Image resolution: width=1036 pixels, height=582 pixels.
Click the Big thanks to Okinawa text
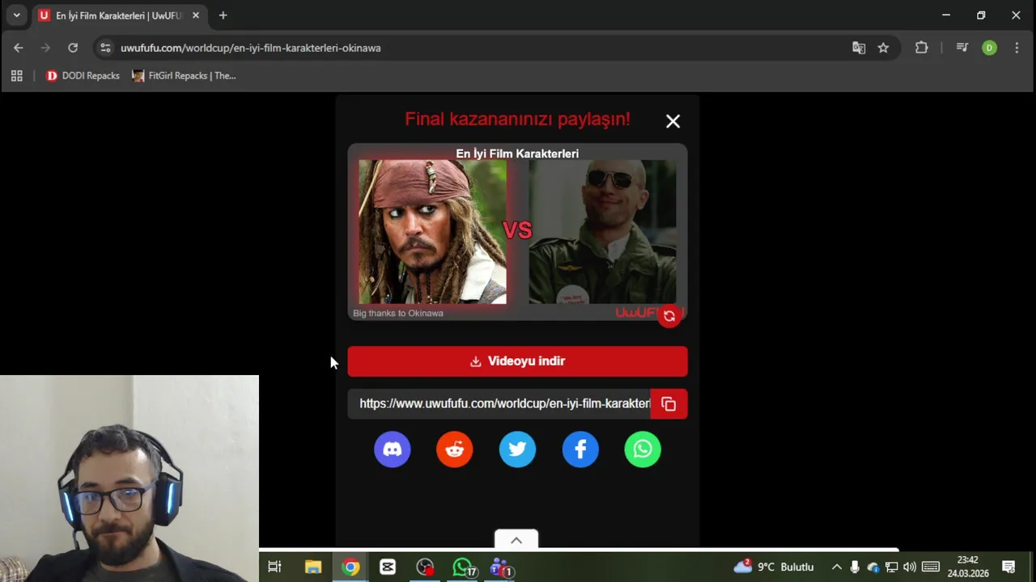pos(398,313)
